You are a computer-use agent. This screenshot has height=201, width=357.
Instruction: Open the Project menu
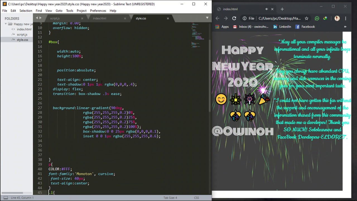(x=82, y=11)
